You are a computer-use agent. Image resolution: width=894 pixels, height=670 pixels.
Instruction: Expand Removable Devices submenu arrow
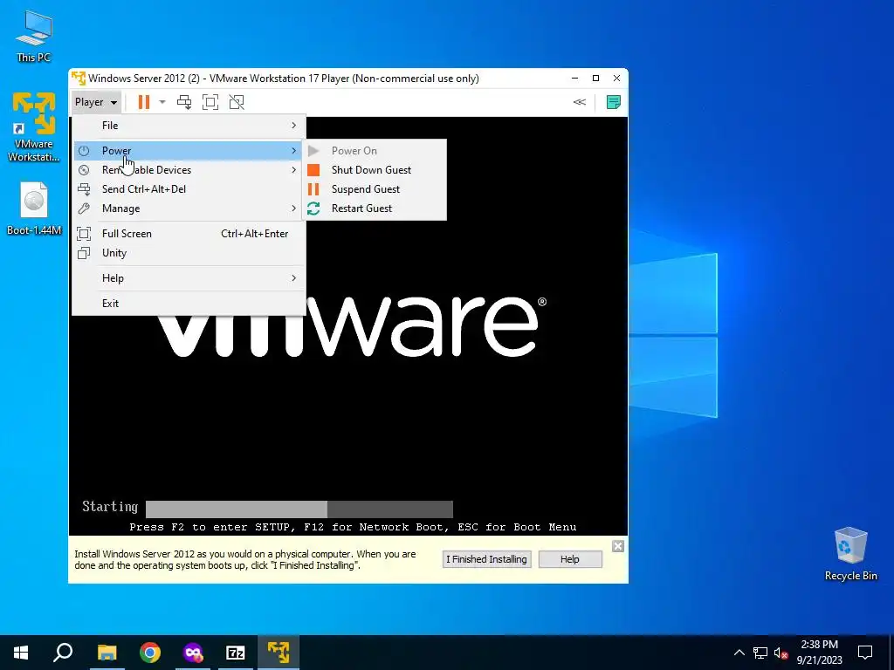pyautogui.click(x=293, y=170)
